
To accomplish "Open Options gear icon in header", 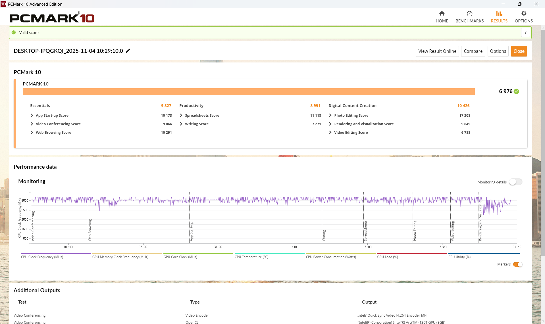I will coord(523,14).
